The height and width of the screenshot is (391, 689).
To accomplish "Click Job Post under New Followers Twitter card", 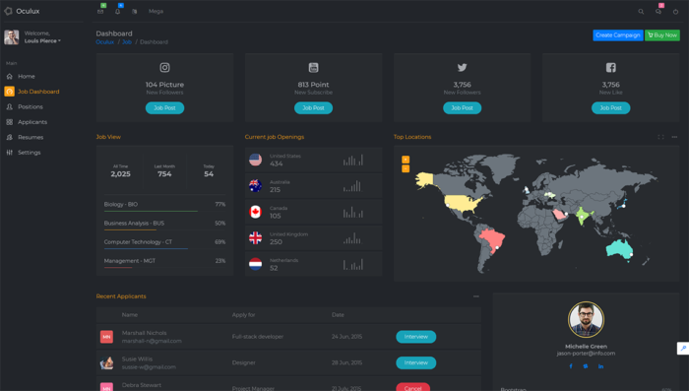I will pos(463,108).
